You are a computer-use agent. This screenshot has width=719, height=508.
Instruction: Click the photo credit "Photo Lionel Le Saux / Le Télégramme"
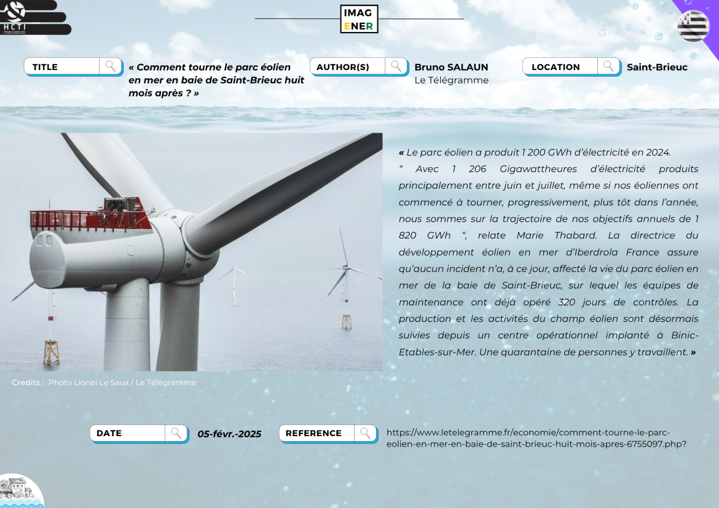click(x=122, y=382)
